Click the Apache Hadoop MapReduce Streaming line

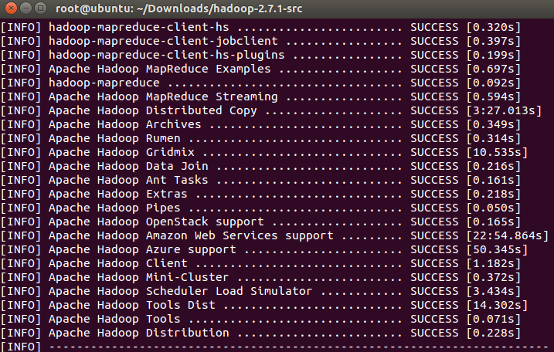(162, 96)
